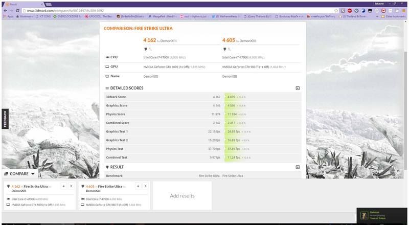Open the 4 605 score link at top
The height and width of the screenshot is (225, 409).
pyautogui.click(x=229, y=40)
